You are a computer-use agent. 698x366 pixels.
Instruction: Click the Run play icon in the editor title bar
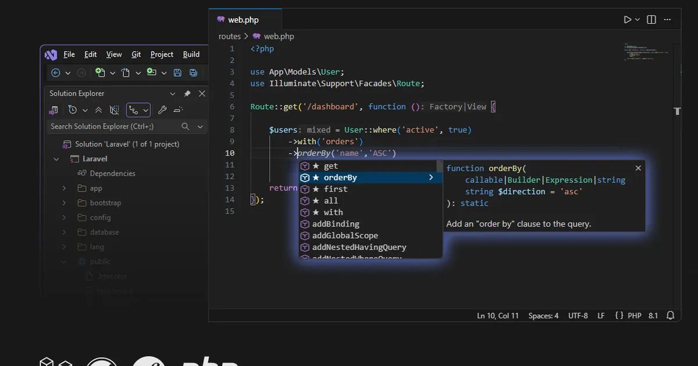tap(627, 20)
